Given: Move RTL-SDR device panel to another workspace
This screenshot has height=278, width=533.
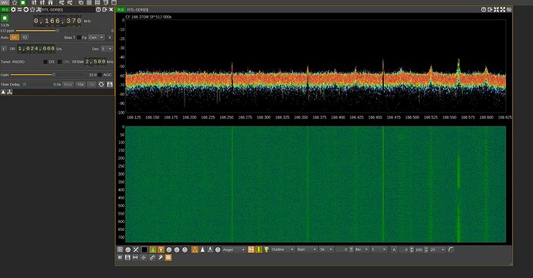Looking at the screenshot, I should click(105, 9).
